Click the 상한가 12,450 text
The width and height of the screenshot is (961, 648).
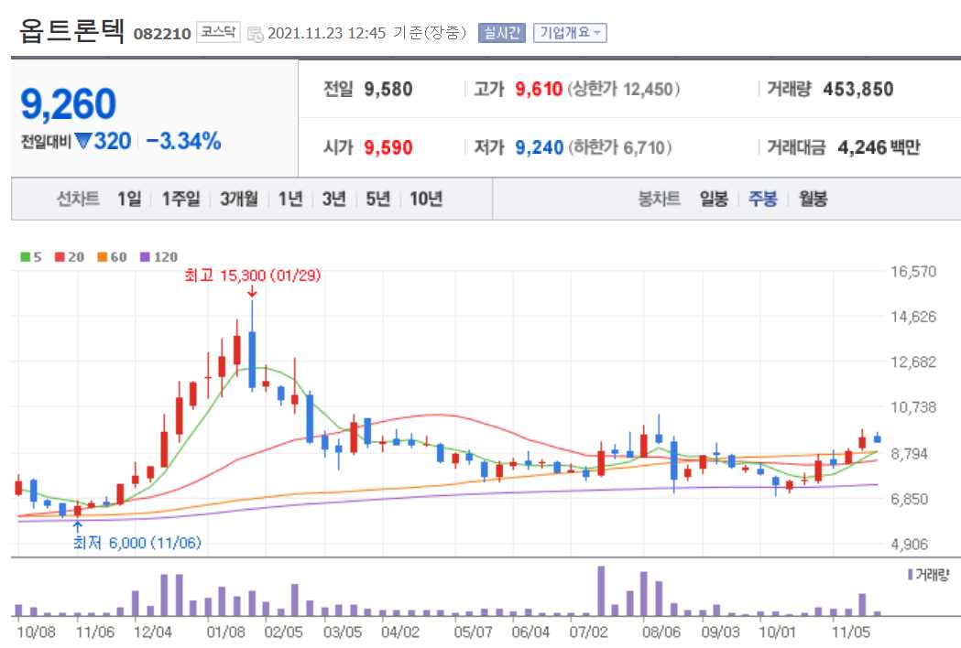tap(623, 90)
